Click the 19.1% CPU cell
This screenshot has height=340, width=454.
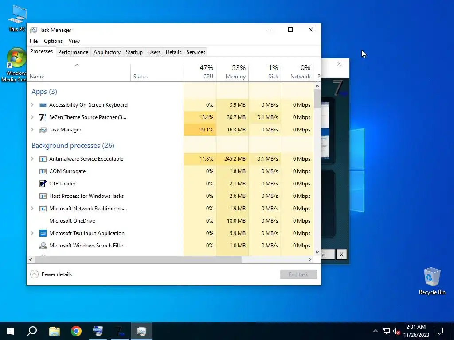[x=200, y=130]
